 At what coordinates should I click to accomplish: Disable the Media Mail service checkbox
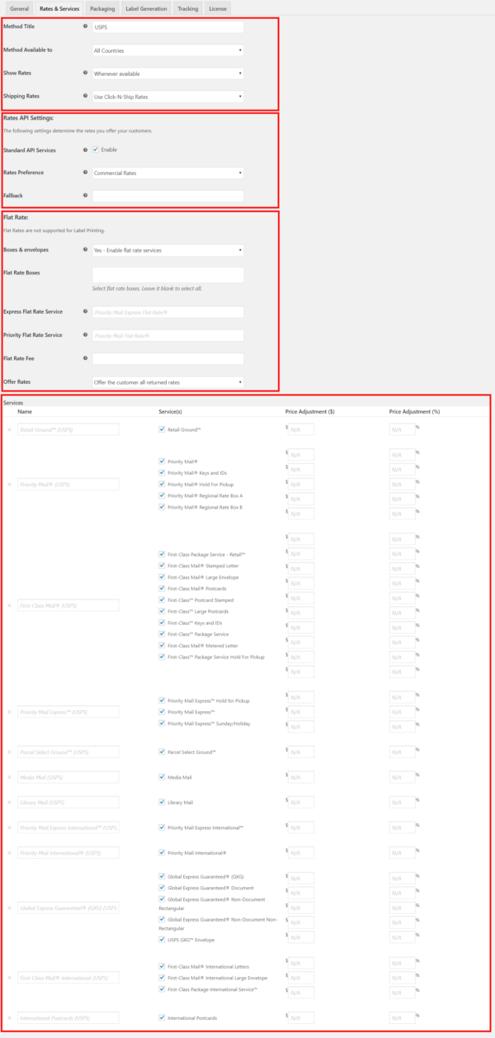tap(162, 777)
